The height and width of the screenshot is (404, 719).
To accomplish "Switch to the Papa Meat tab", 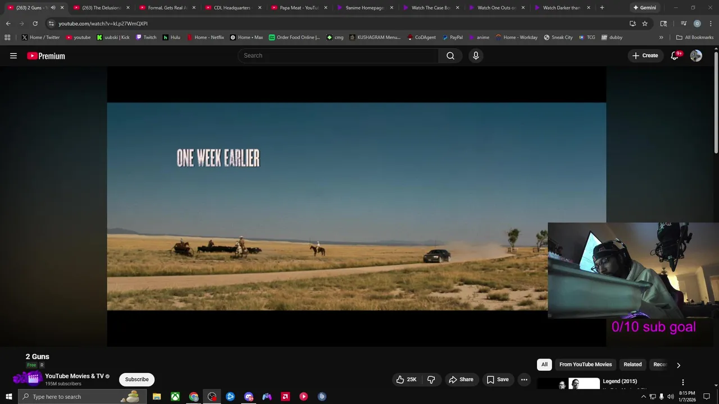I will pyautogui.click(x=298, y=8).
